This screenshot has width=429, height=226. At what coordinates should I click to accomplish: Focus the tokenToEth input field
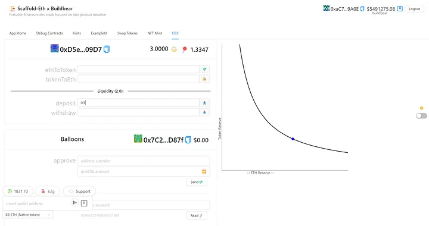(138, 79)
